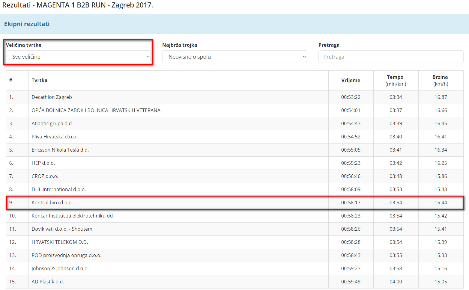Click the tempo value 04:00
This screenshot has width=469, height=290.
coord(396,282)
